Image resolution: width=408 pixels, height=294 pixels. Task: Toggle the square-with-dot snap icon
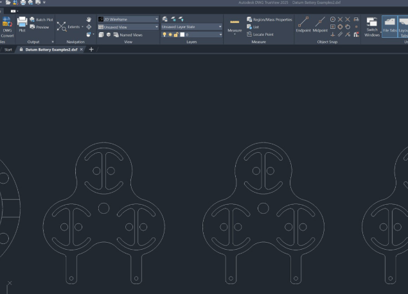[x=333, y=27]
